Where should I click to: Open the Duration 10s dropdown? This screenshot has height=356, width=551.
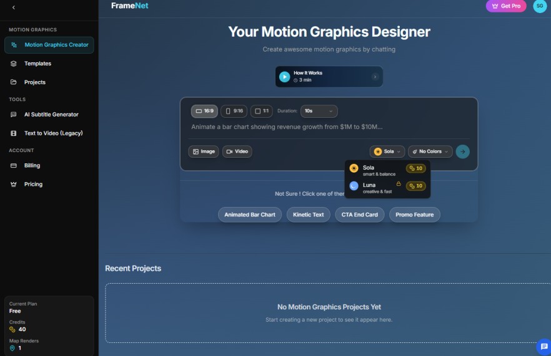319,111
